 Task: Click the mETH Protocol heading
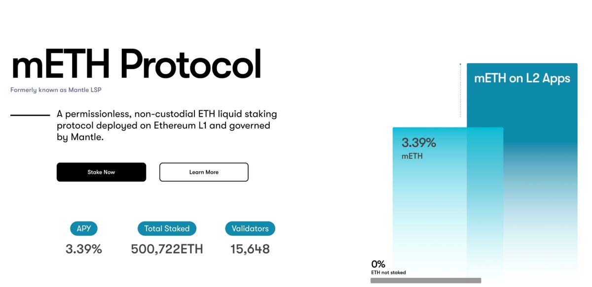(x=136, y=64)
